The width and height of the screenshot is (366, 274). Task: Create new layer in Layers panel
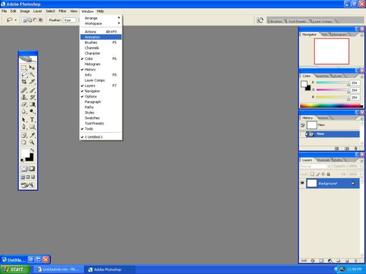point(347,261)
